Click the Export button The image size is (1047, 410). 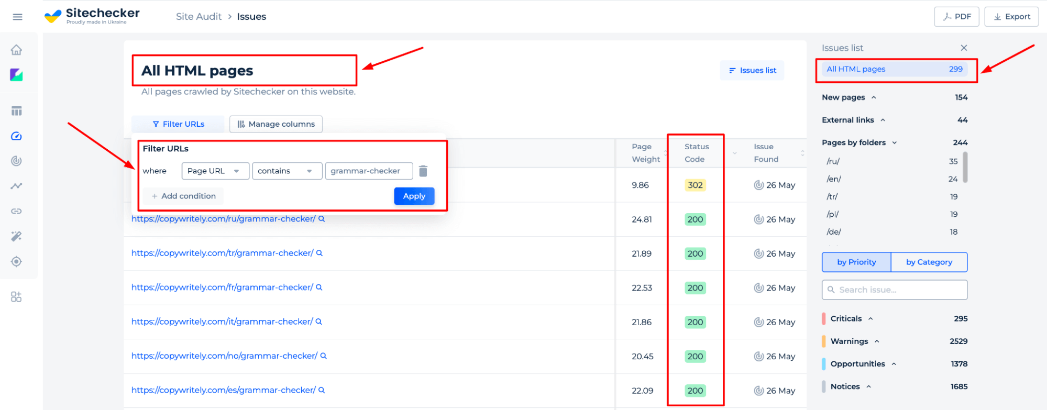point(1011,17)
